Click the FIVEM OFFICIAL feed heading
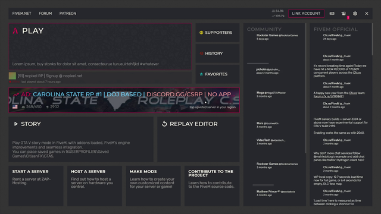 [335, 29]
